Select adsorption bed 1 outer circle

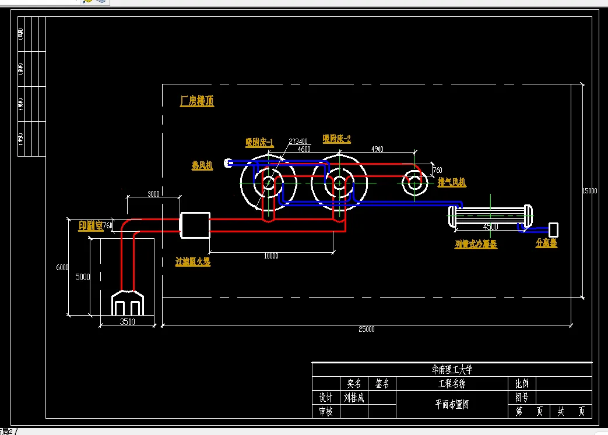click(x=268, y=182)
